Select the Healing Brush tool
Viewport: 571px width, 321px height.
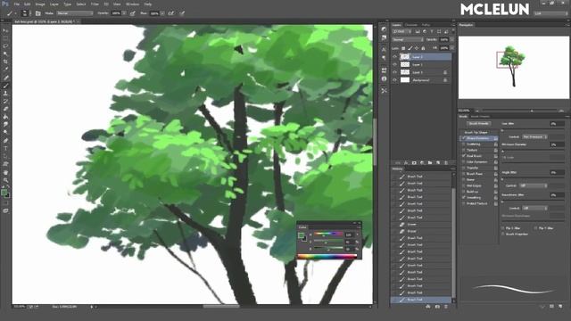(5, 78)
